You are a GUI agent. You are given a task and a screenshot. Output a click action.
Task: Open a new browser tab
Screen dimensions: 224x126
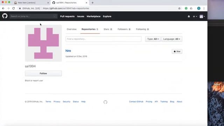pyautogui.click(x=92, y=2)
